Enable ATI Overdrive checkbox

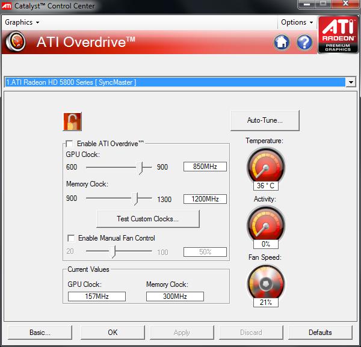[x=69, y=144]
